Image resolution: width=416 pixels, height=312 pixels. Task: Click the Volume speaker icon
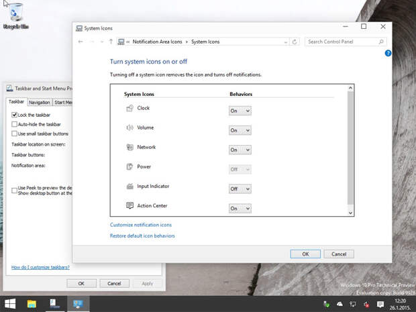click(129, 127)
